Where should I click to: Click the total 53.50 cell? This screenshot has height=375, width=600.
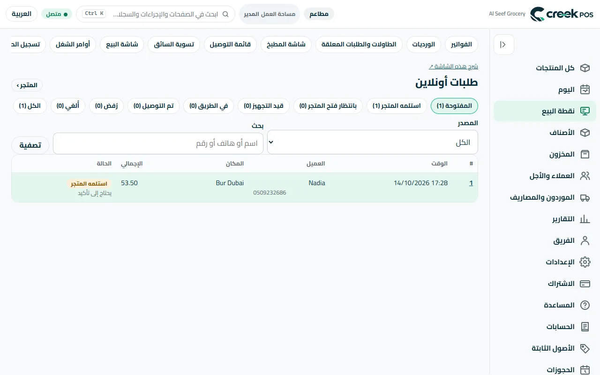(129, 183)
